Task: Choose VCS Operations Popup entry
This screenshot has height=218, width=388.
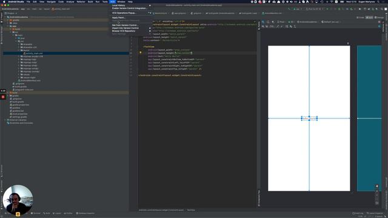Action: [131, 13]
